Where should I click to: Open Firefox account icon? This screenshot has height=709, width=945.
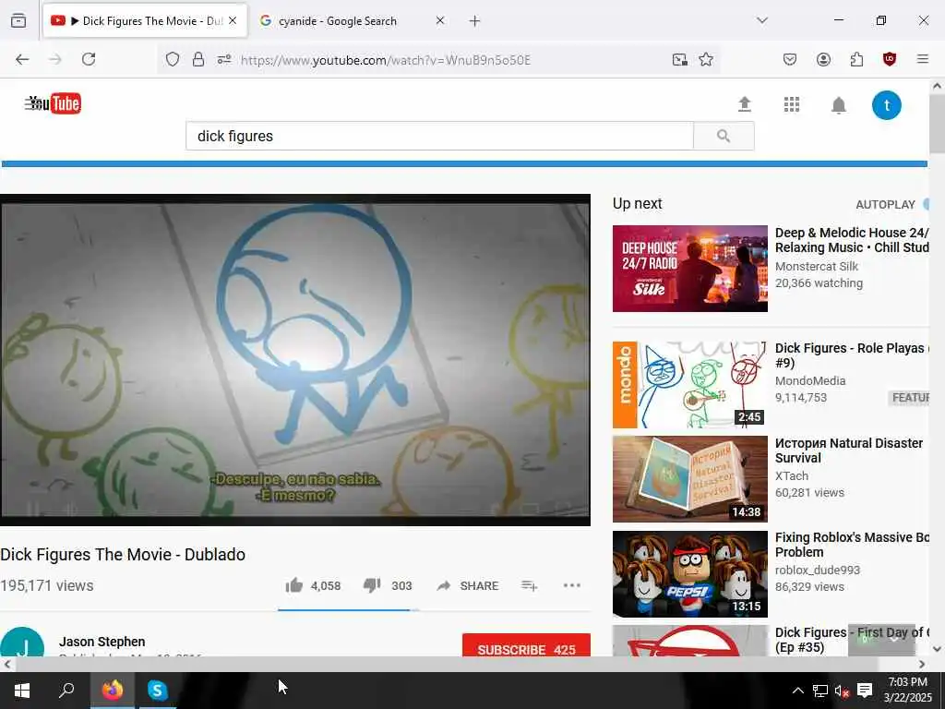coord(823,59)
